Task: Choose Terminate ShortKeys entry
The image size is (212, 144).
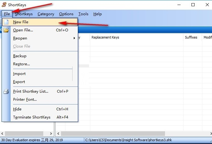Action: (x=40, y=117)
